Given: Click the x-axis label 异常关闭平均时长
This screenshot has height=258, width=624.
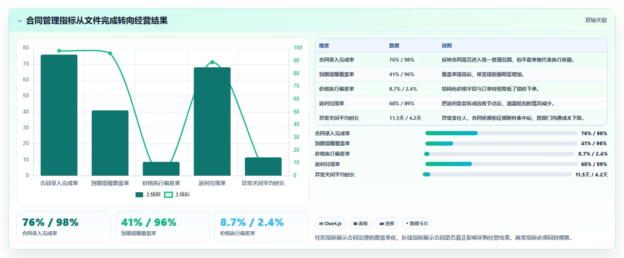Looking at the screenshot, I should 263,183.
